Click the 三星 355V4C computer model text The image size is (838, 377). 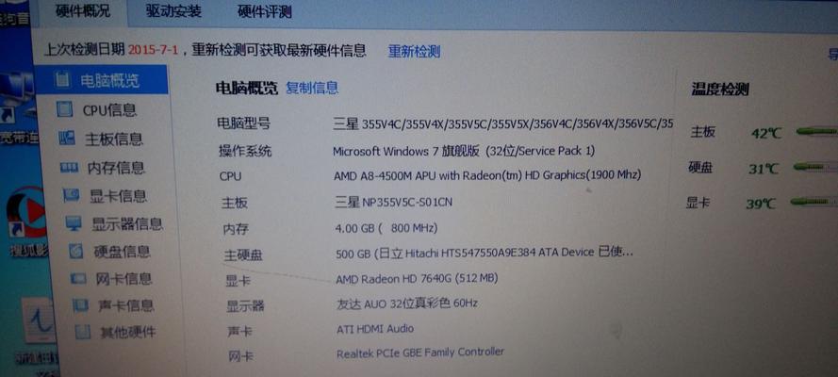[502, 124]
